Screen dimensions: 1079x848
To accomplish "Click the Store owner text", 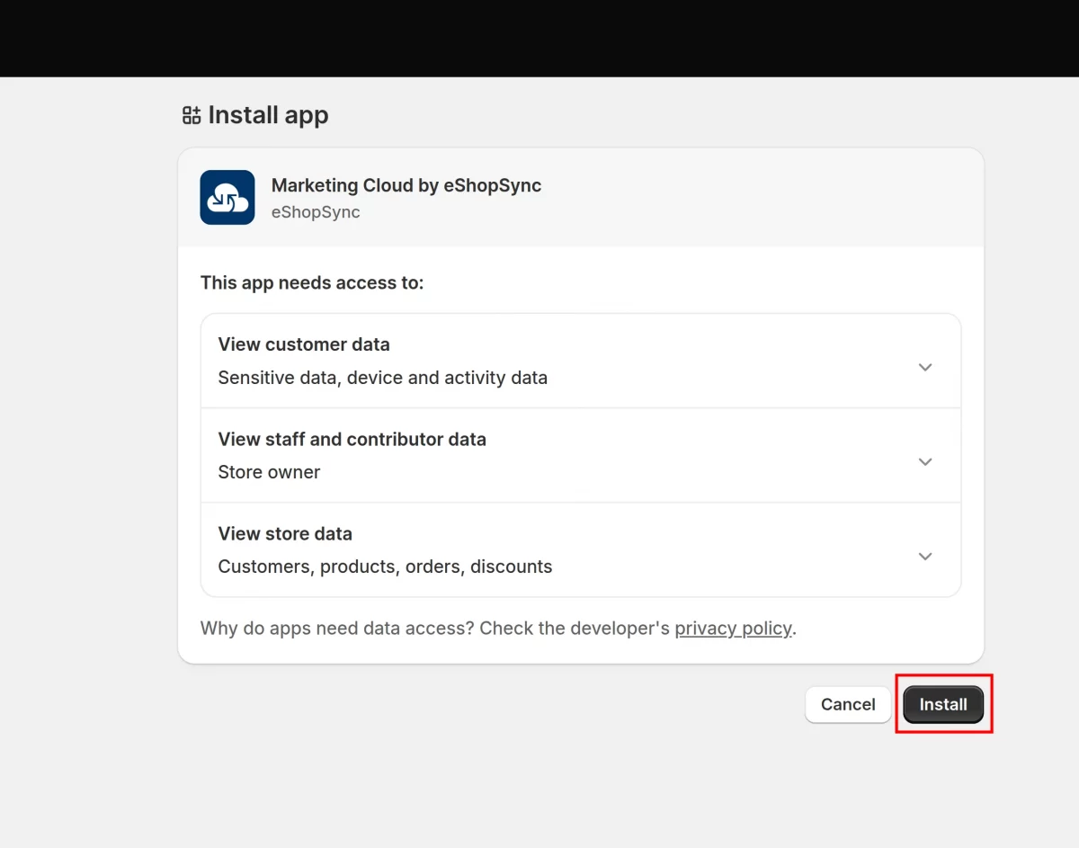I will click(270, 472).
